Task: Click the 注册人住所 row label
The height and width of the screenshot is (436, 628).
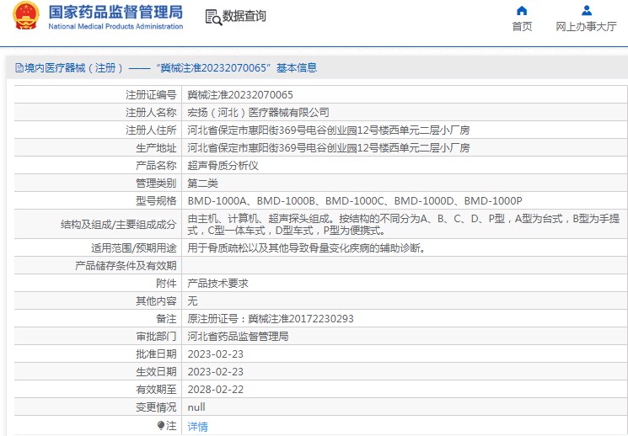Action: (151, 130)
